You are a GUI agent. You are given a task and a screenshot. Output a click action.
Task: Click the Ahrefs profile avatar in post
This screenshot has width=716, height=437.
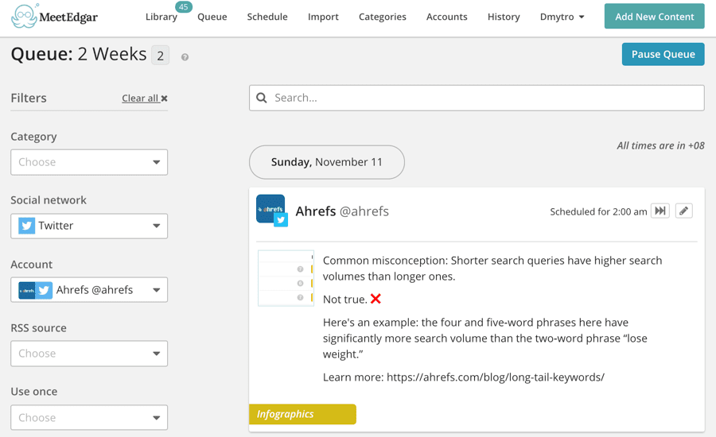(270, 210)
